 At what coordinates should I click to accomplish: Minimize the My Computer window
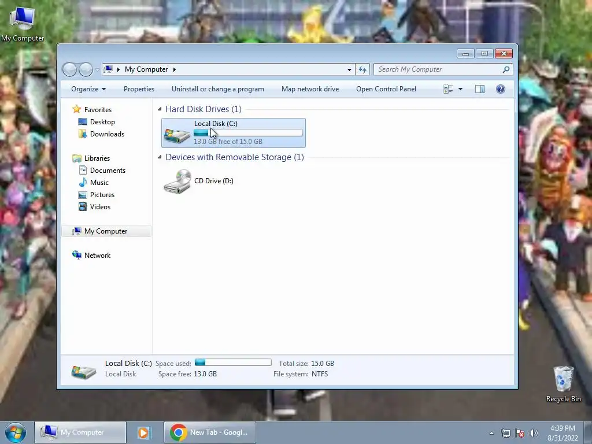465,54
